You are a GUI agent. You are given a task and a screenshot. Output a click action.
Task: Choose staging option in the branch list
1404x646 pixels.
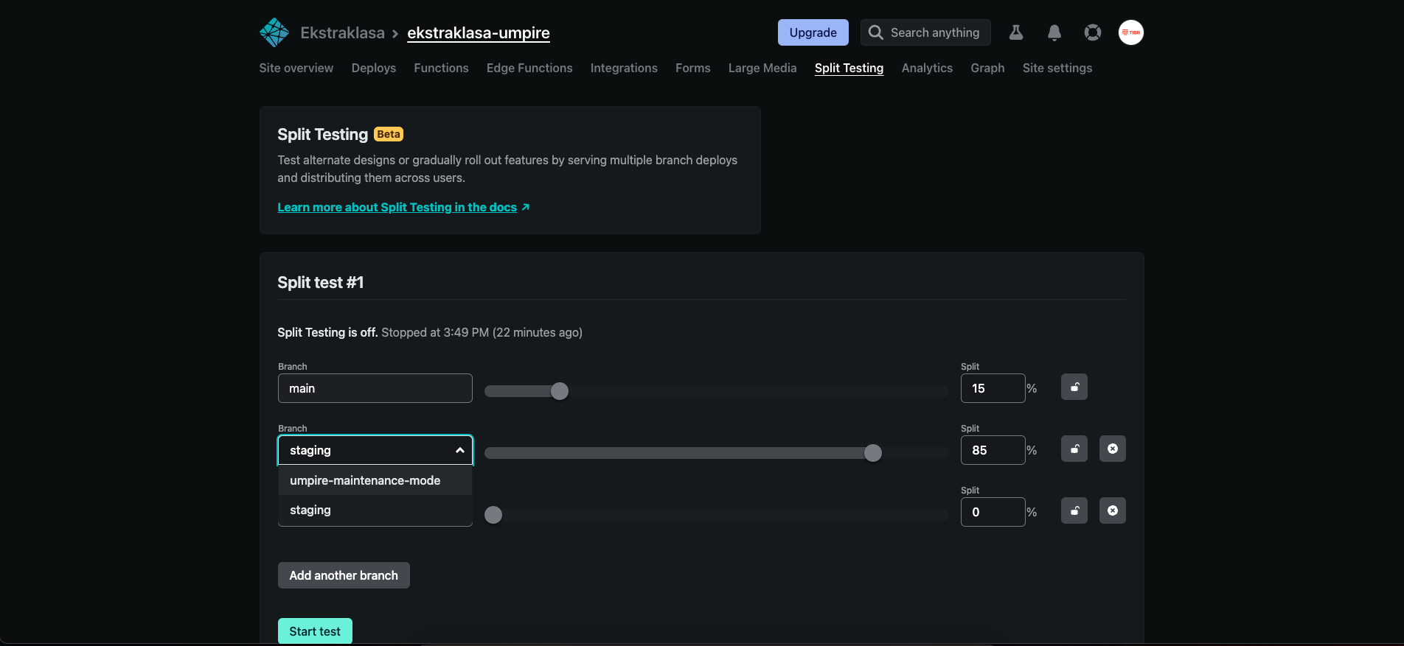375,510
